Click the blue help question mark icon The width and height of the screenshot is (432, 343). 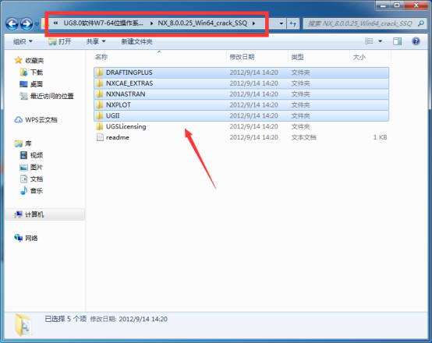(416, 41)
